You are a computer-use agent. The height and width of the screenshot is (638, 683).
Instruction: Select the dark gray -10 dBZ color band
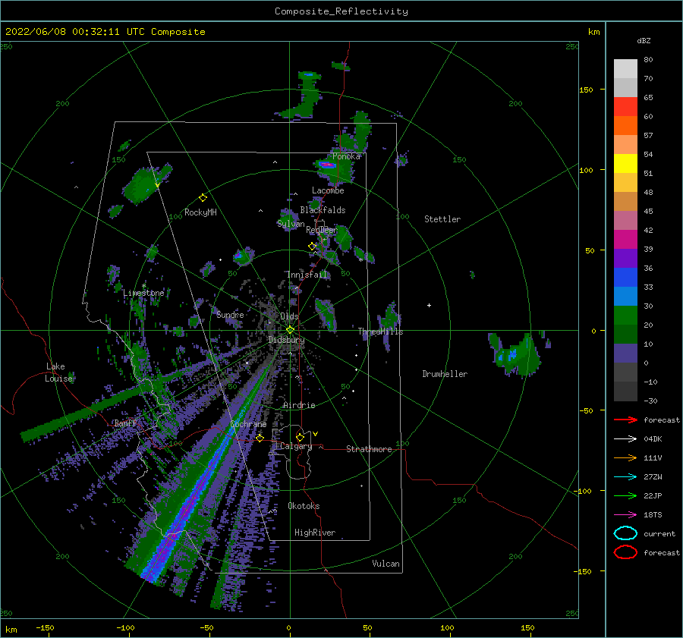[625, 391]
